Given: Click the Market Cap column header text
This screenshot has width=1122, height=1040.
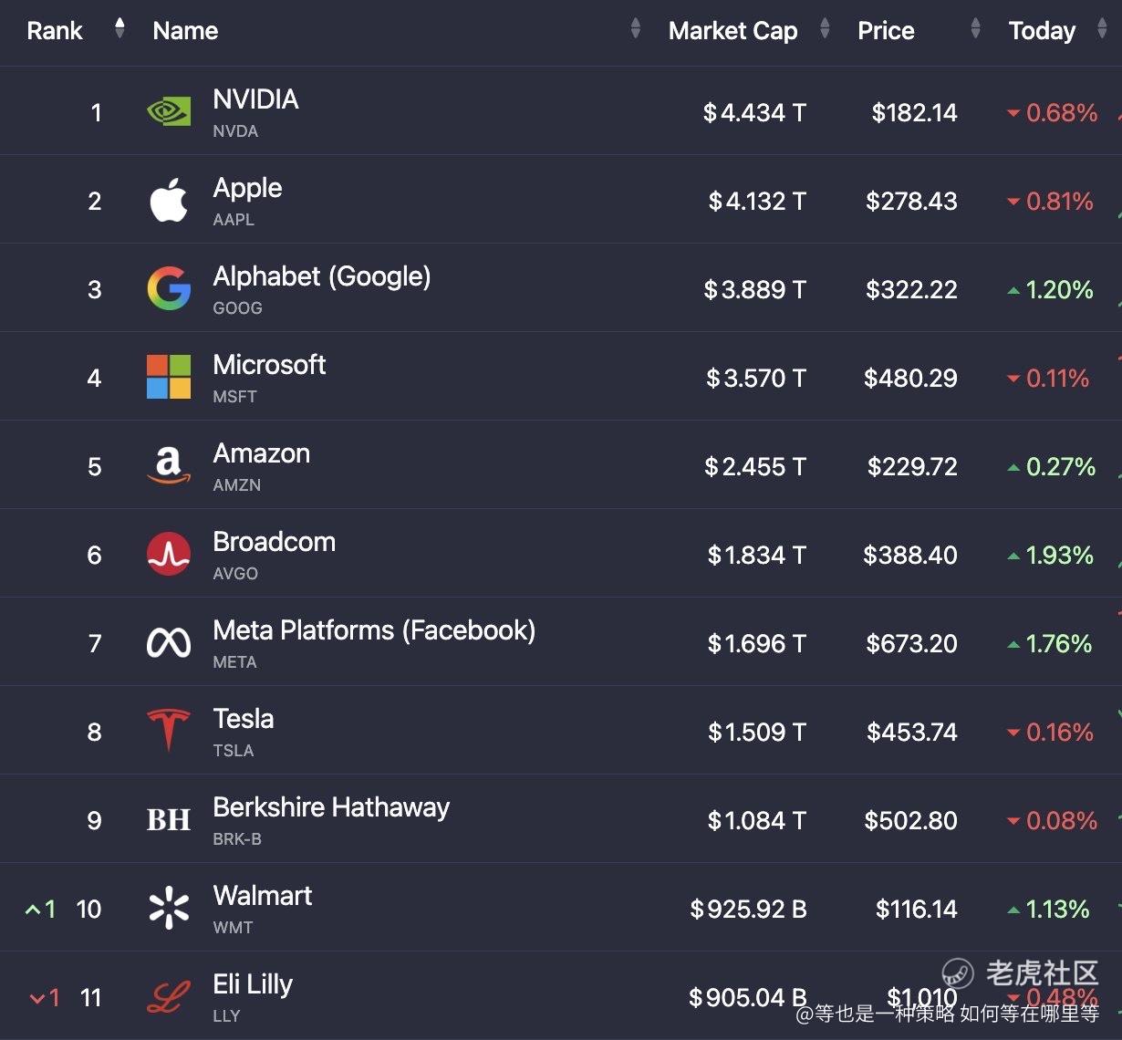Looking at the screenshot, I should tap(732, 31).
